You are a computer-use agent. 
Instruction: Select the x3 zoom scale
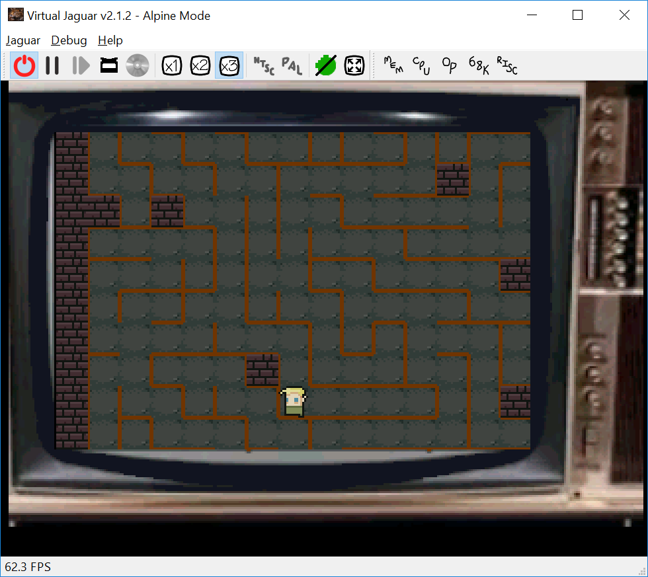coord(229,65)
